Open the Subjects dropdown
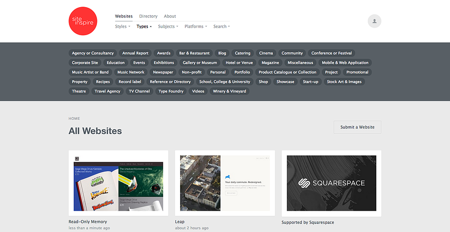 tap(168, 27)
